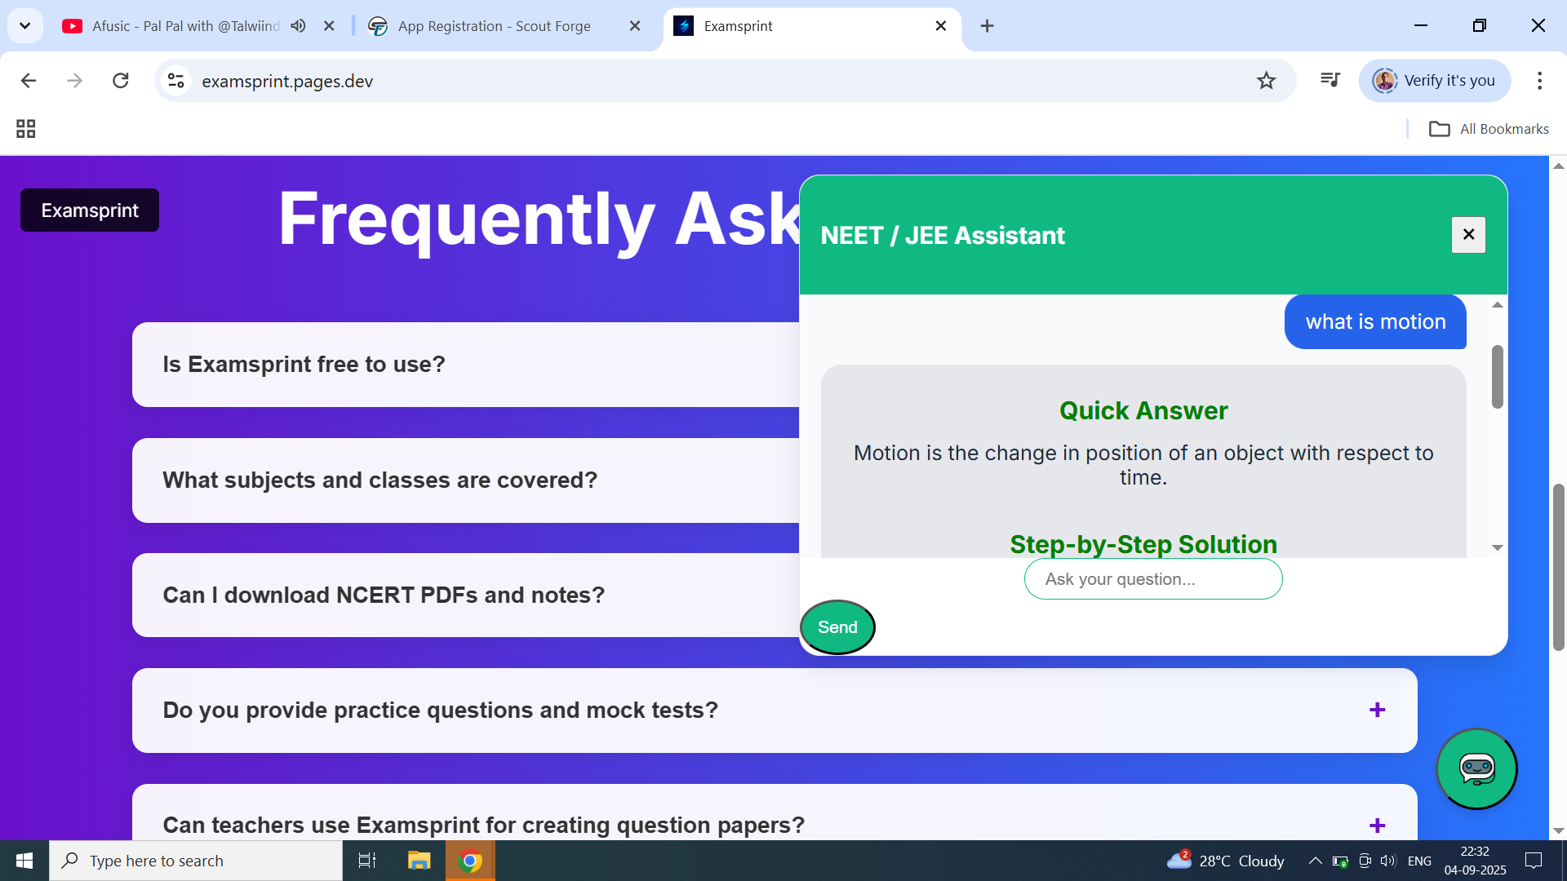Click the address bar URL examsprint.pages.dev
Viewport: 1567px width, 881px height.
pyautogui.click(x=287, y=81)
